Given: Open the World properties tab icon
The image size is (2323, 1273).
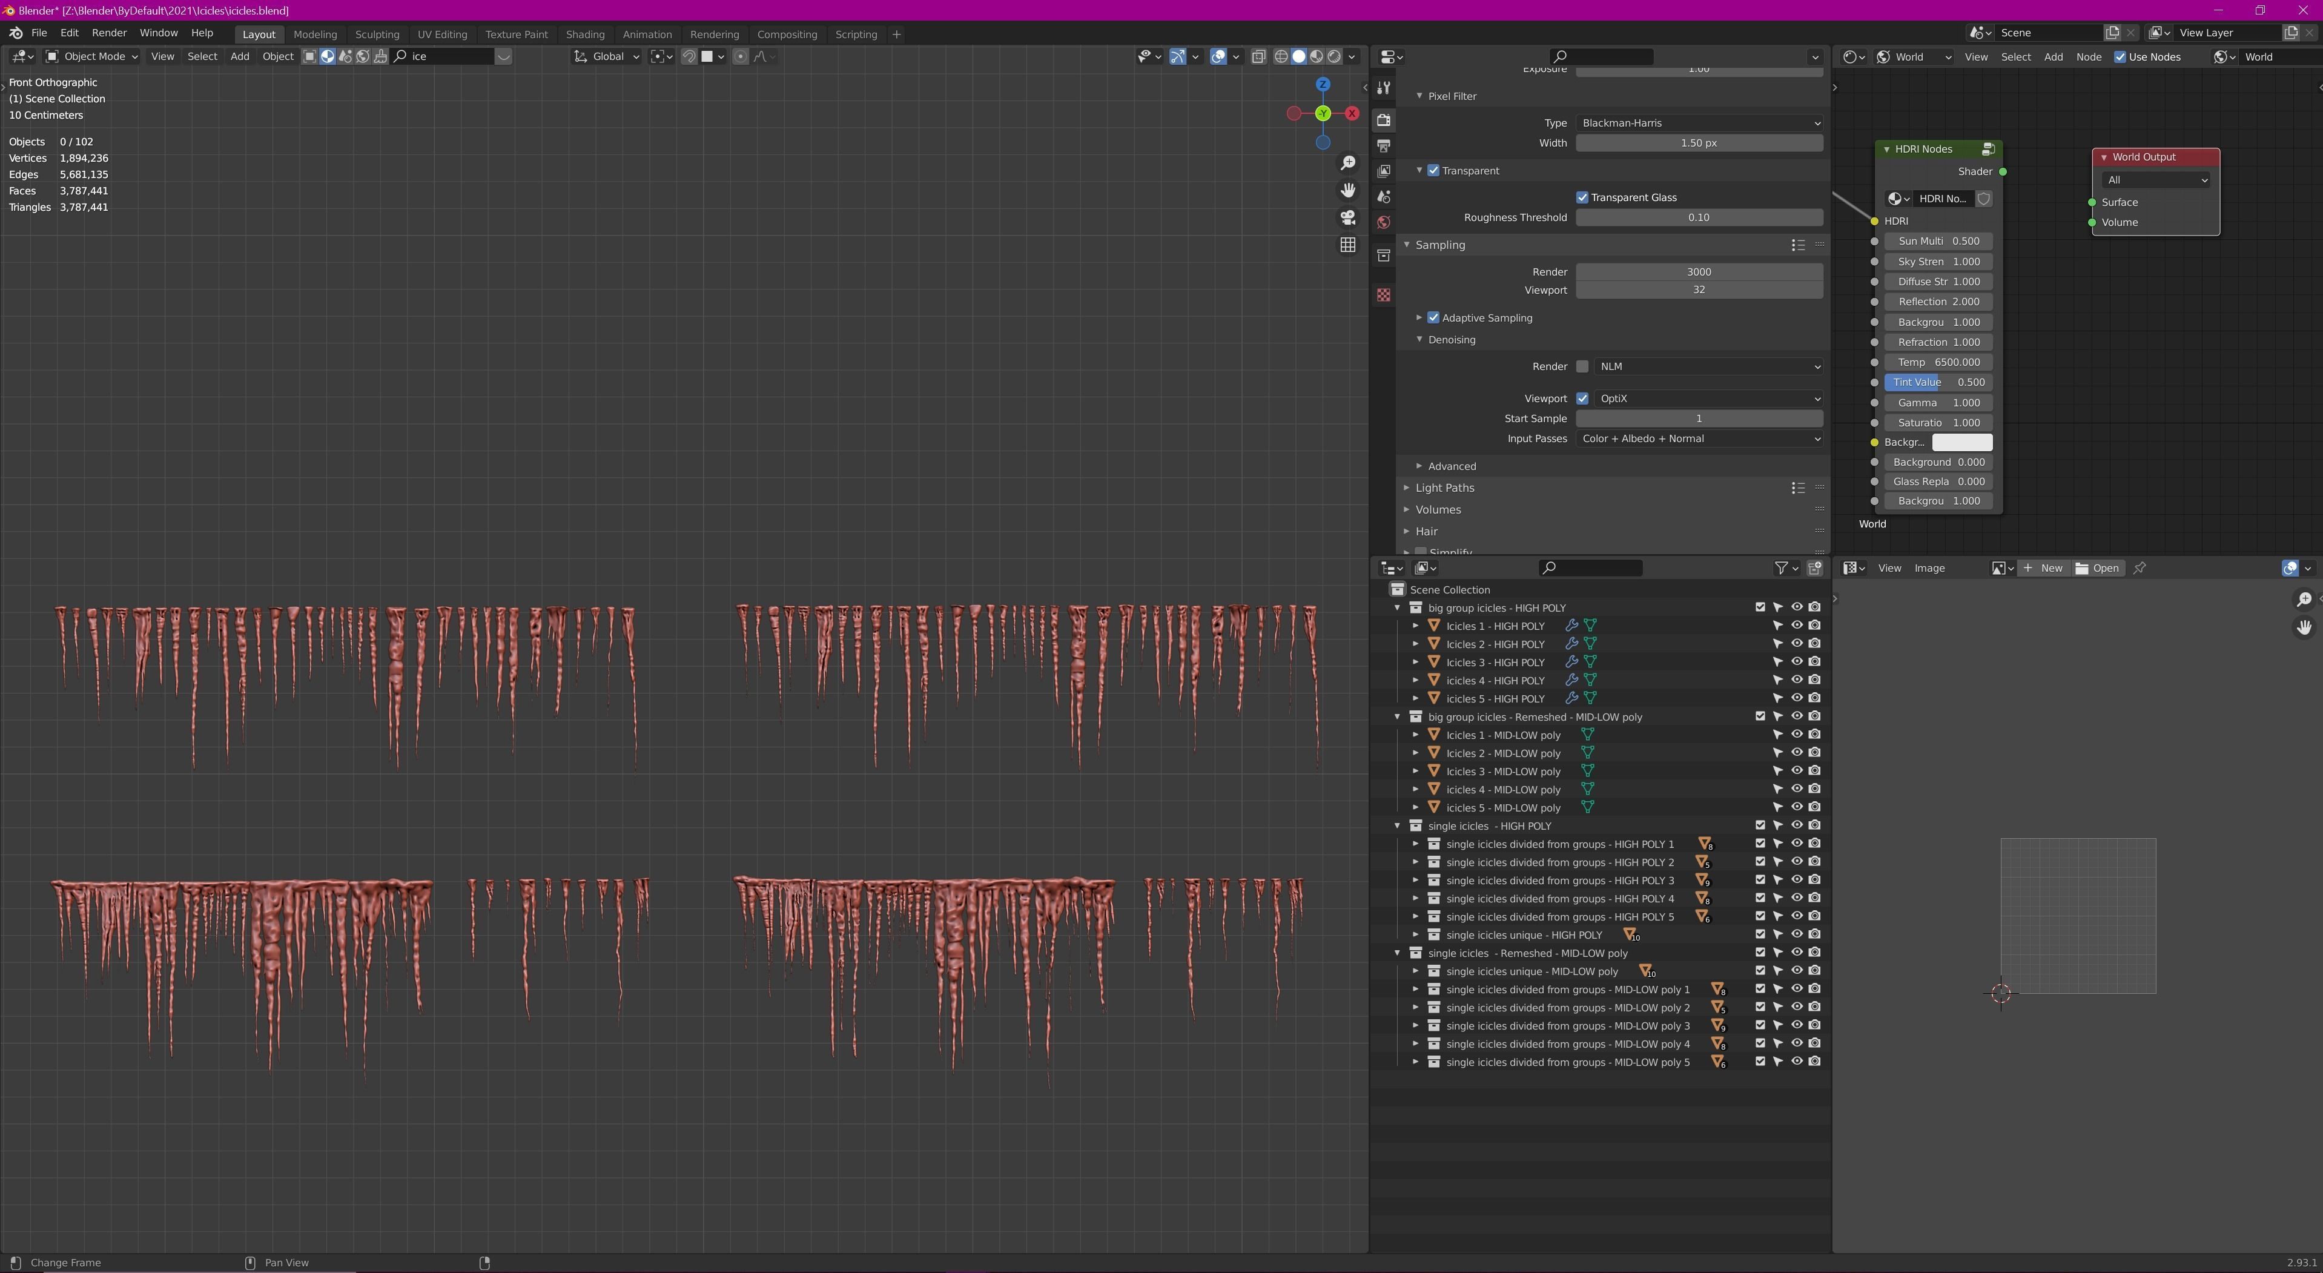Looking at the screenshot, I should [x=1383, y=223].
